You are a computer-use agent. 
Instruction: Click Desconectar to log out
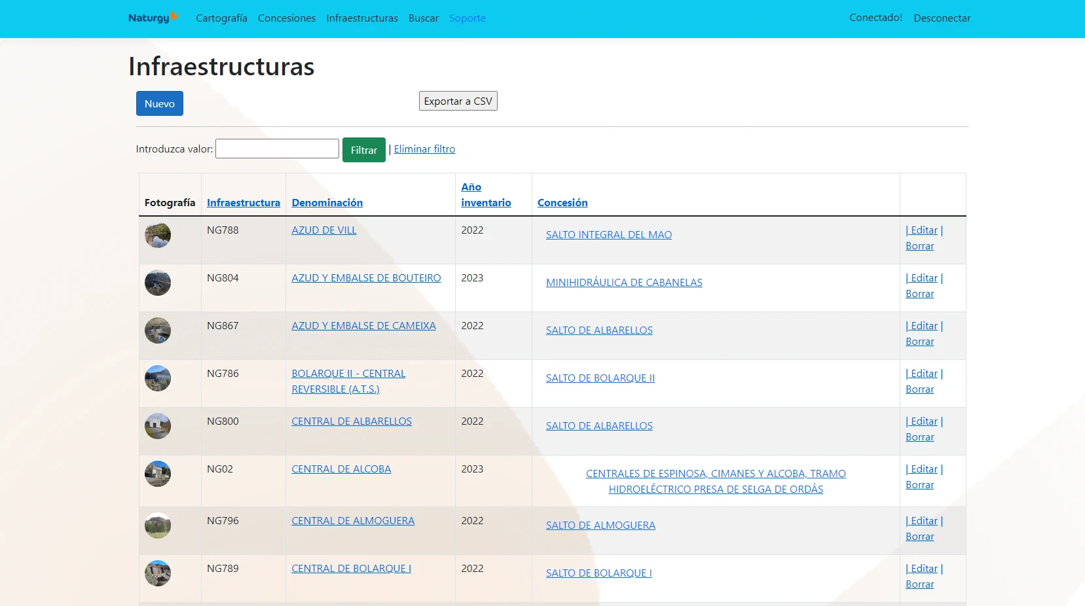(942, 18)
